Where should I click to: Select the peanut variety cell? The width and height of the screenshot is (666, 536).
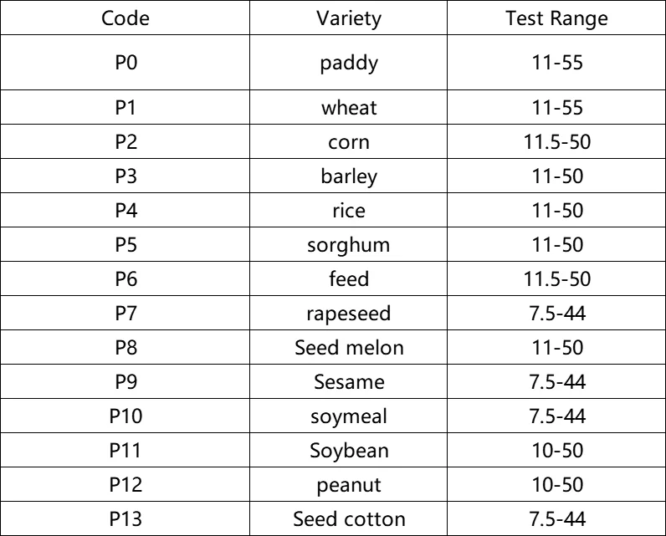pos(349,485)
